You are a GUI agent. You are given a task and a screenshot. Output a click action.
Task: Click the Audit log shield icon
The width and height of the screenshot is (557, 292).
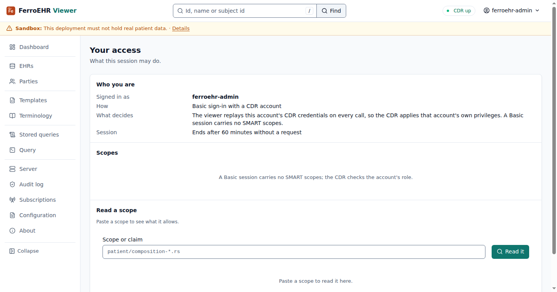[x=12, y=184]
